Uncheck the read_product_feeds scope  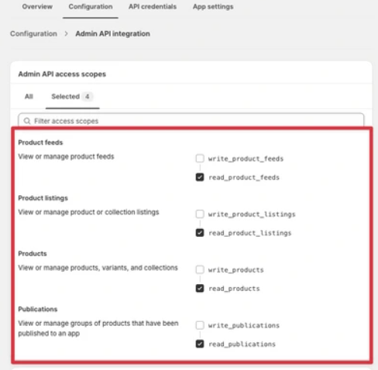coord(200,177)
